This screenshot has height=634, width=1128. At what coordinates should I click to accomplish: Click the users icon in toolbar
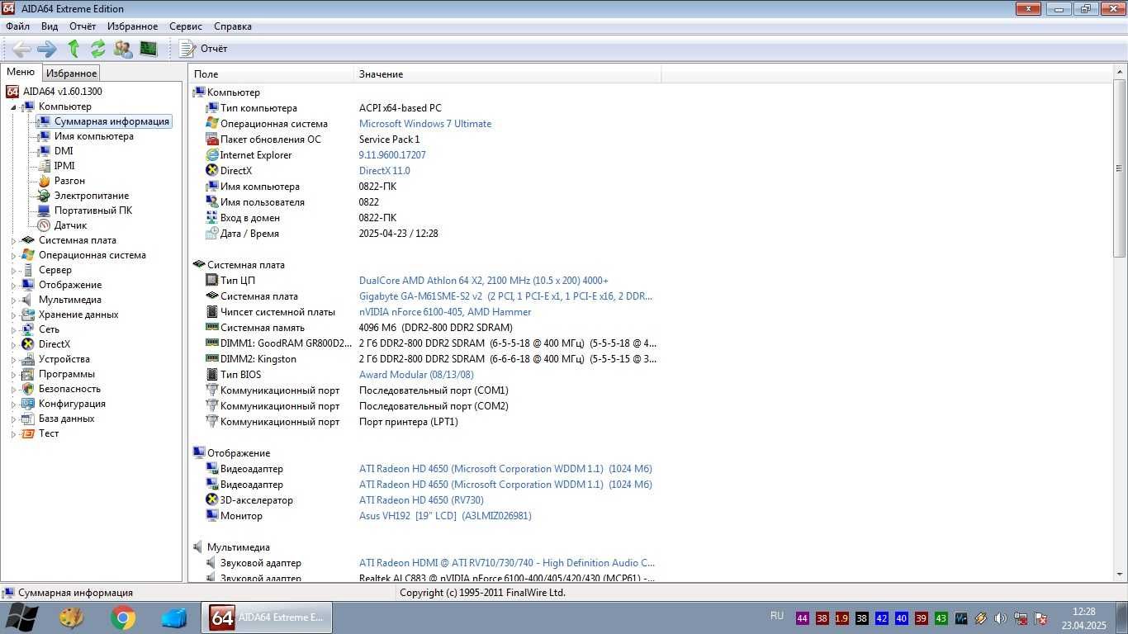tap(123, 49)
